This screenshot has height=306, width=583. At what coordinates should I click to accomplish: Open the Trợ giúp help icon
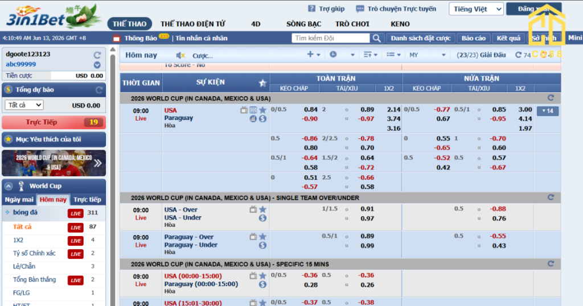tap(311, 9)
